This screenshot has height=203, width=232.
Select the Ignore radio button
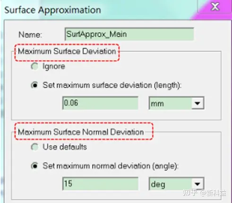34,66
